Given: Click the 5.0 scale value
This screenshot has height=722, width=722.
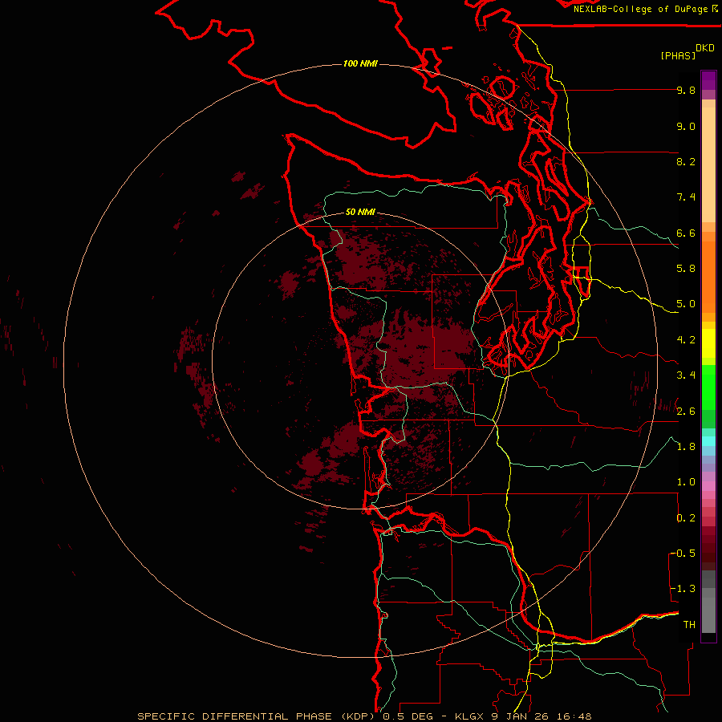Looking at the screenshot, I should click(686, 304).
